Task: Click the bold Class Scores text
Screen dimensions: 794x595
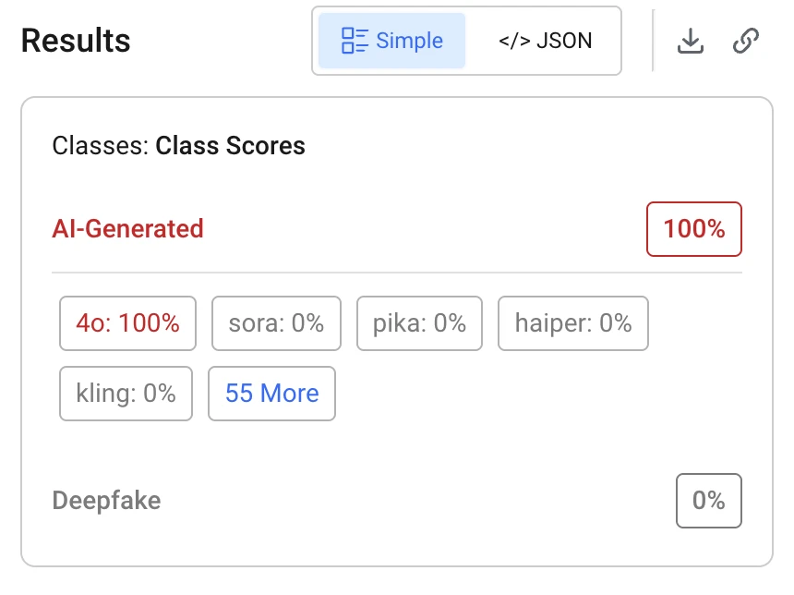Action: [x=230, y=146]
